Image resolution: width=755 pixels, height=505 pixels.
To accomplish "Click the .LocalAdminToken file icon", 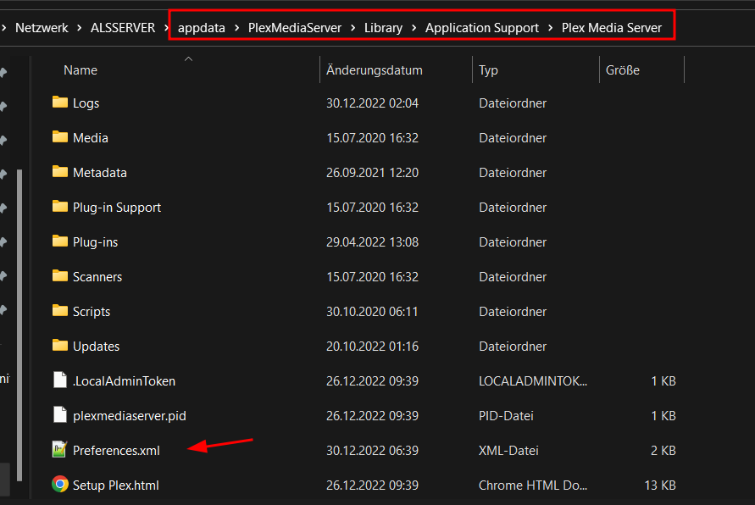I will [x=59, y=380].
